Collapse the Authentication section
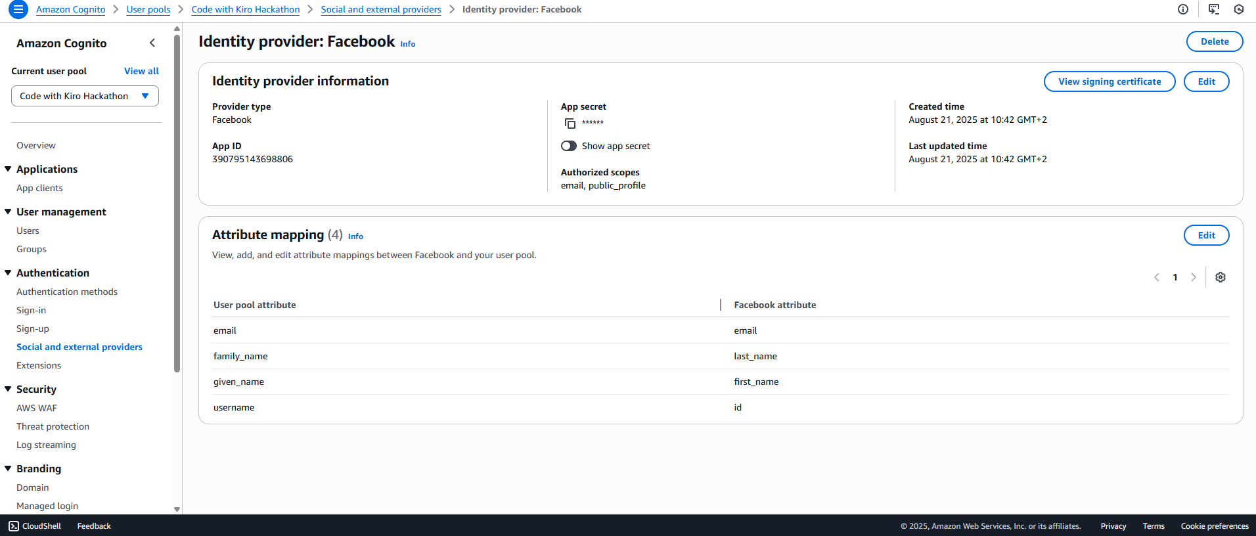Screen dimensions: 1256x536 click(8, 273)
